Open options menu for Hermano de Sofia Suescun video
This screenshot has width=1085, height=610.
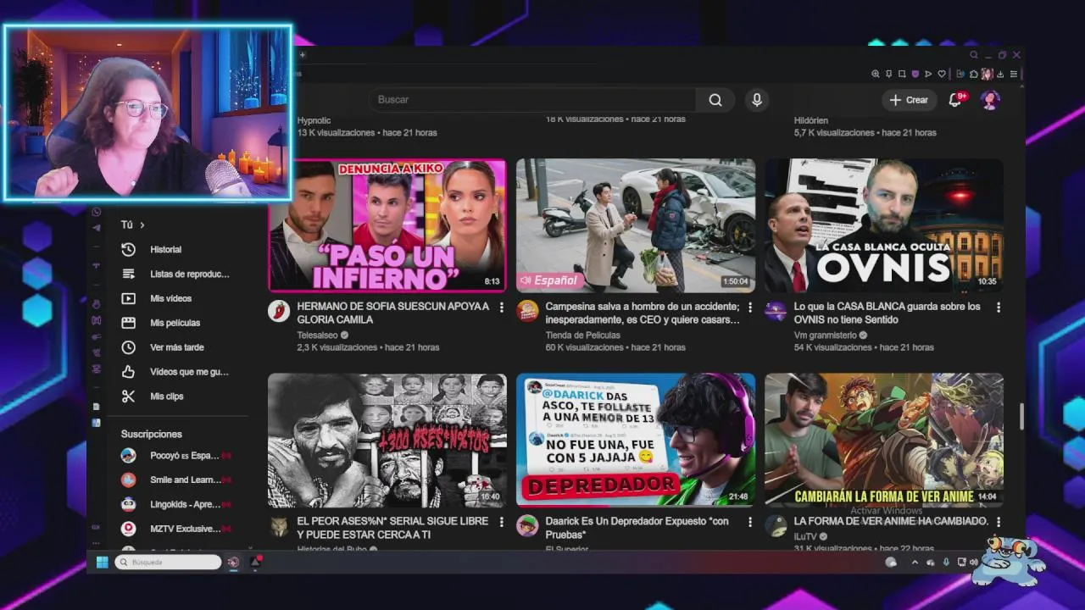(x=501, y=308)
